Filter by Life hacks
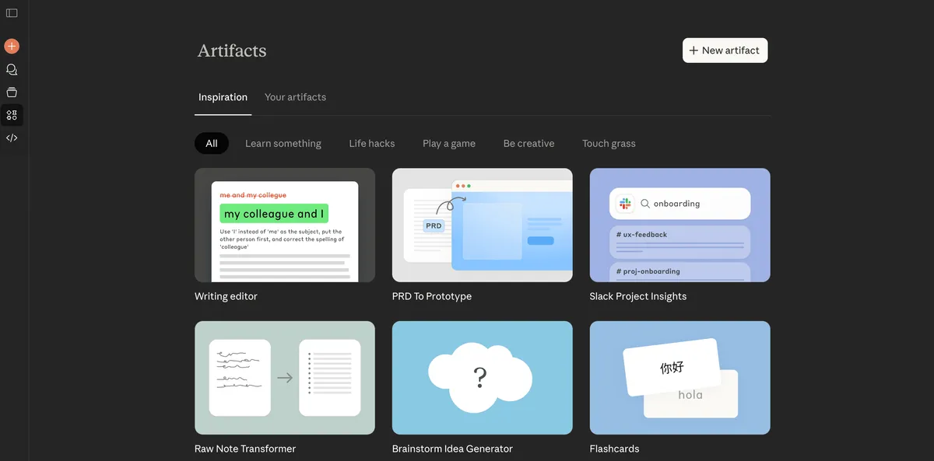The image size is (934, 461). coord(371,143)
